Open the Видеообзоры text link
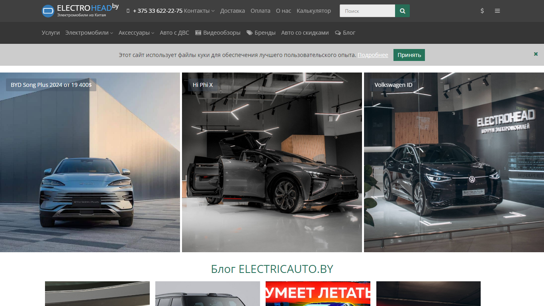 [x=222, y=33]
